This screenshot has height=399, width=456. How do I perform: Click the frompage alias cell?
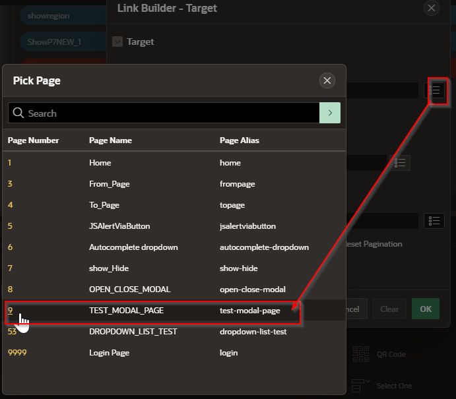(x=238, y=184)
